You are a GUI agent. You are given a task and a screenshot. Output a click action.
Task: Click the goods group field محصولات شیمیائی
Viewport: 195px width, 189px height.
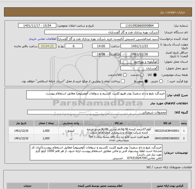pos(97,112)
